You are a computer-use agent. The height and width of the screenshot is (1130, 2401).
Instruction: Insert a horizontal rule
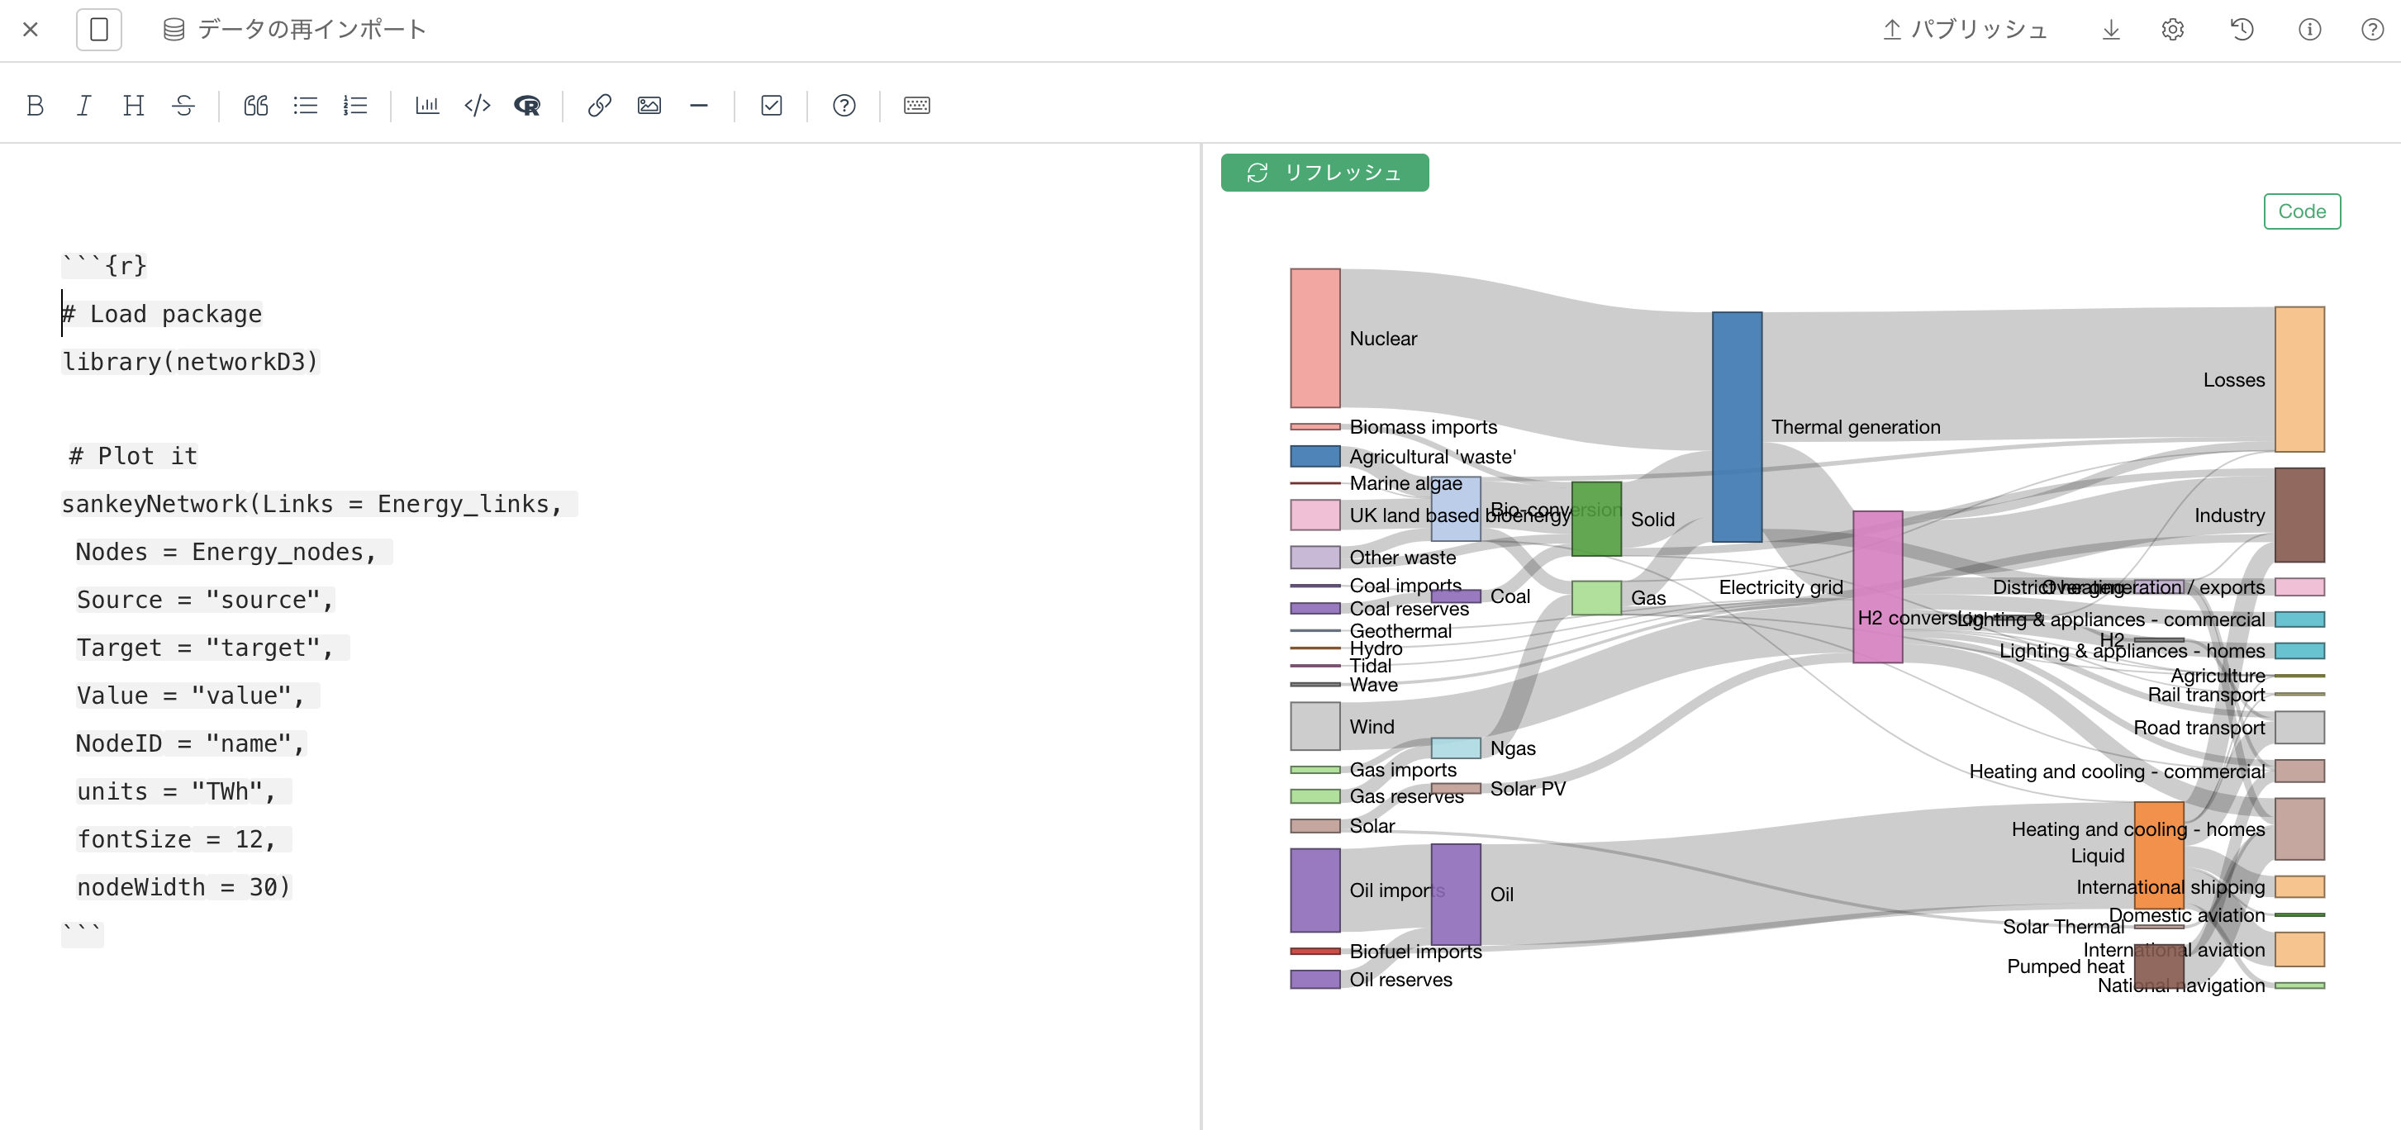click(x=699, y=105)
